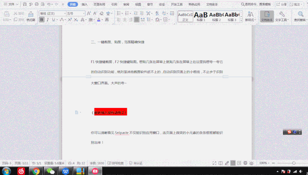Open the Review (审阅) tab
The image size is (308, 175).
[x=126, y=4]
